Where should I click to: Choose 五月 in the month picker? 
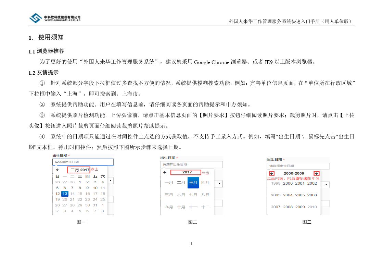(x=169, y=195)
